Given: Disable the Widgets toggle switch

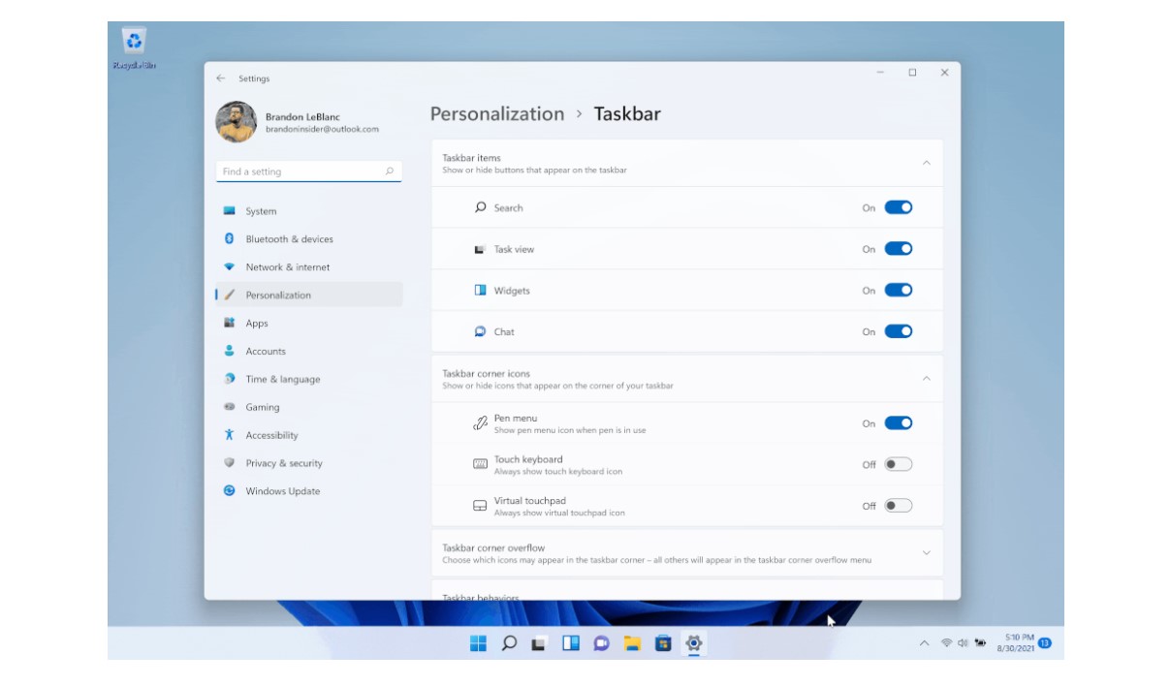Looking at the screenshot, I should tap(898, 291).
